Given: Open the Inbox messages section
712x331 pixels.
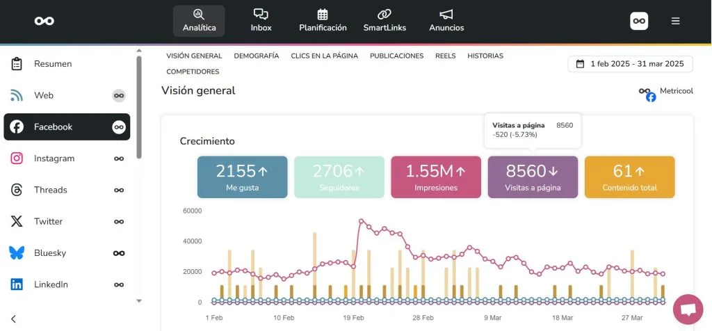Looking at the screenshot, I should [x=261, y=21].
